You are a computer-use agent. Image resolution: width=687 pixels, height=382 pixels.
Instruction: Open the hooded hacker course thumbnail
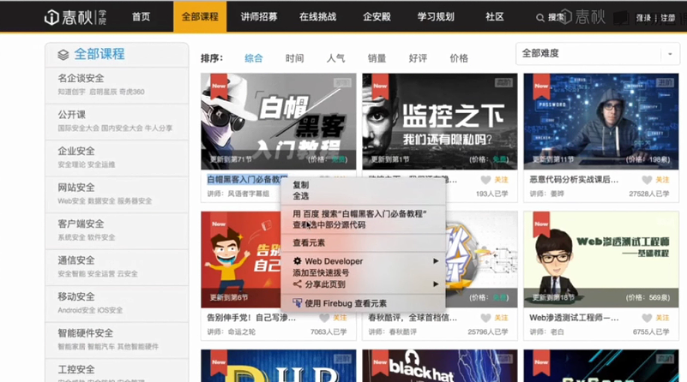tap(601, 122)
